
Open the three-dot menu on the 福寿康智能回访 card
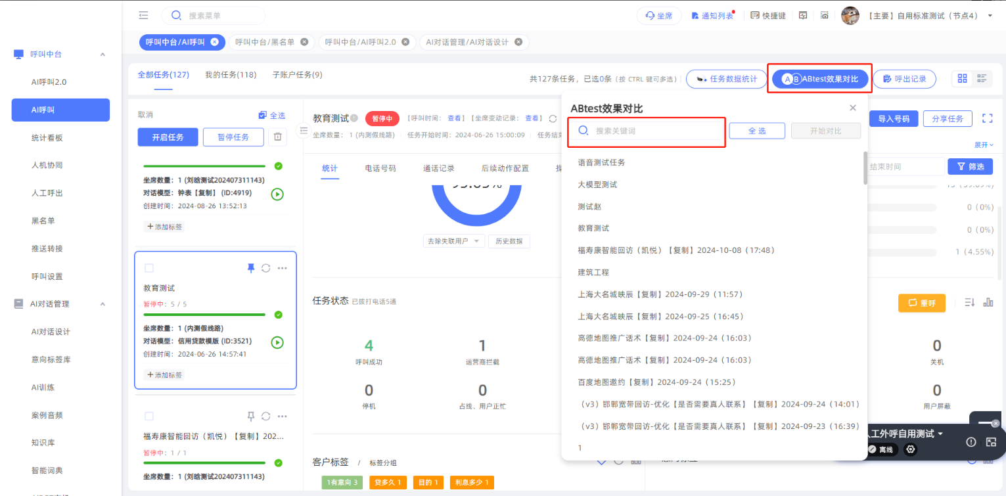click(283, 416)
